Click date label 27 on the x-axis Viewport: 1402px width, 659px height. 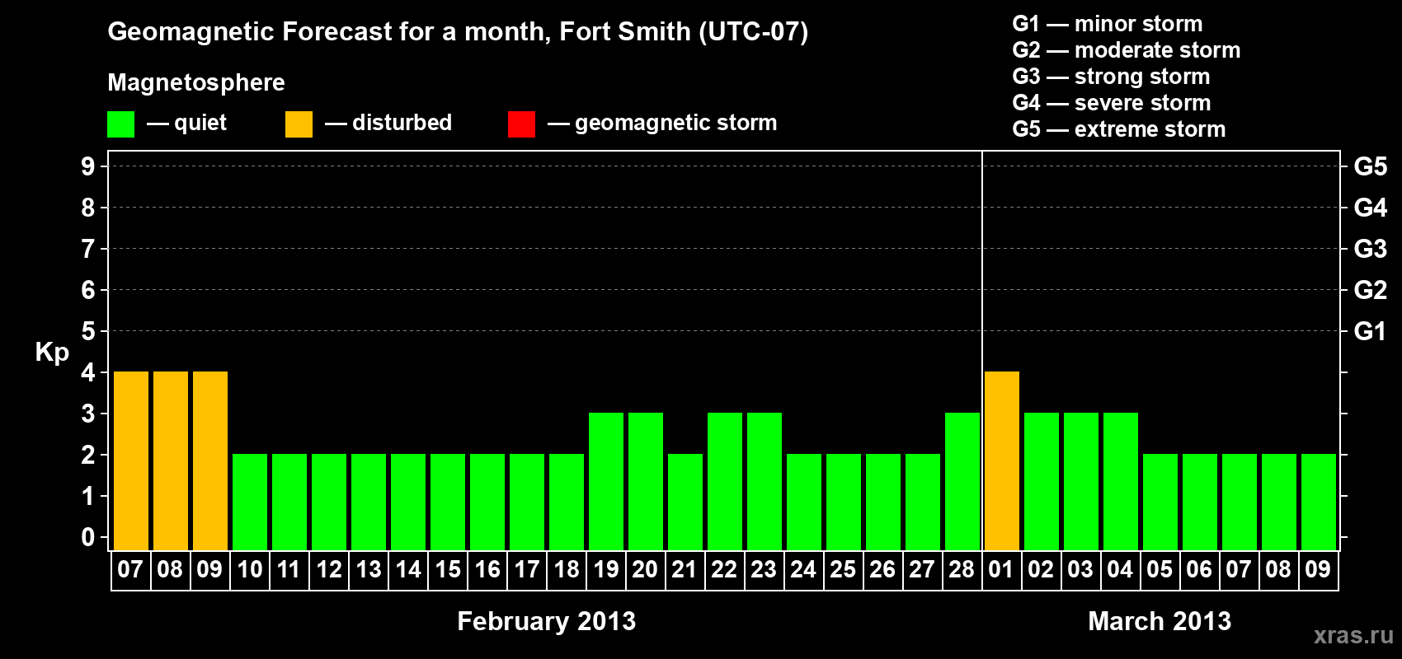tap(922, 570)
